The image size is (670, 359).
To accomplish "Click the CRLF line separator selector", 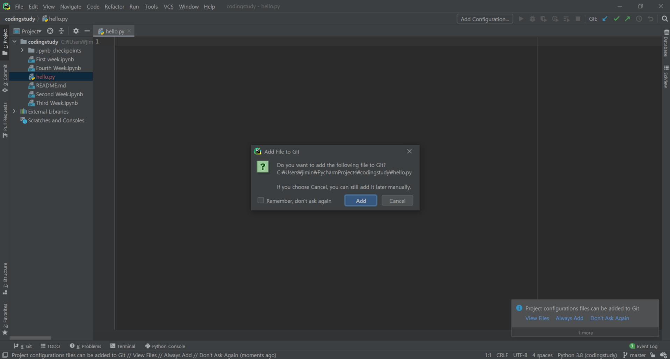I will [502, 355].
